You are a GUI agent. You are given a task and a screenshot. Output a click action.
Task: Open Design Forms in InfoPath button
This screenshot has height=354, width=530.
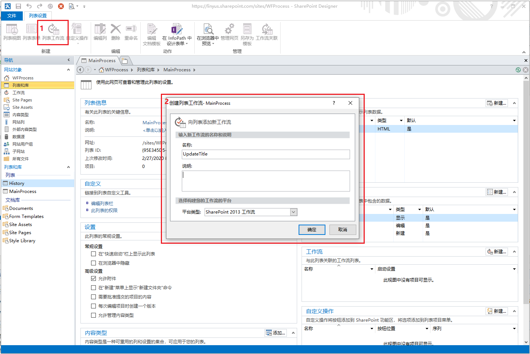pos(177,35)
